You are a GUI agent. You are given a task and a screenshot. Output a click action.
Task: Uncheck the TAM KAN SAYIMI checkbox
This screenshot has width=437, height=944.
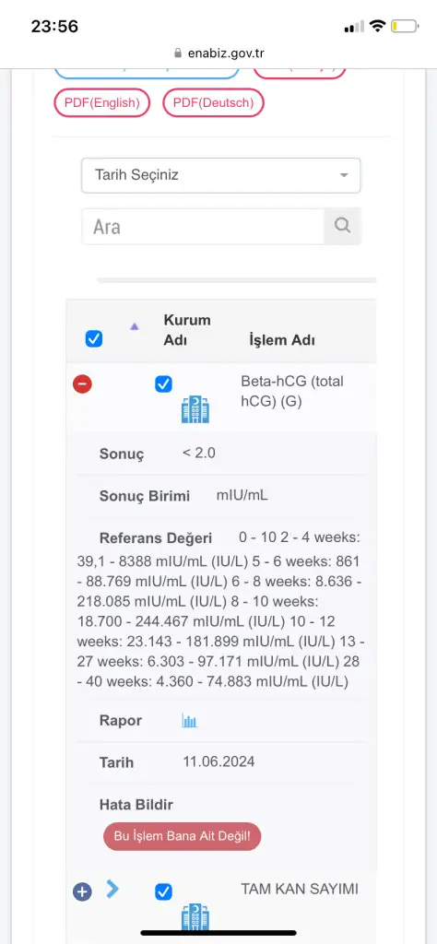pyautogui.click(x=164, y=891)
